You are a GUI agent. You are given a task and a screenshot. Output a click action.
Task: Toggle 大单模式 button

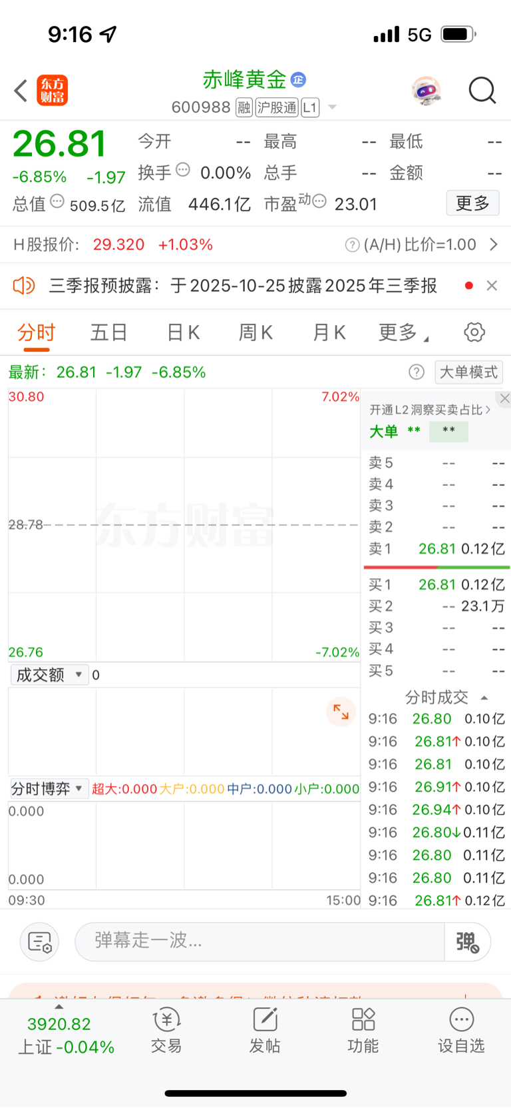468,372
